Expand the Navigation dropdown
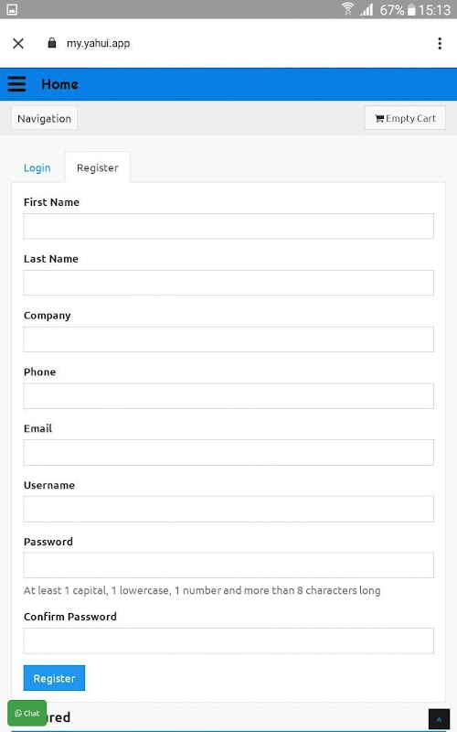The image size is (457, 732). pyautogui.click(x=44, y=118)
